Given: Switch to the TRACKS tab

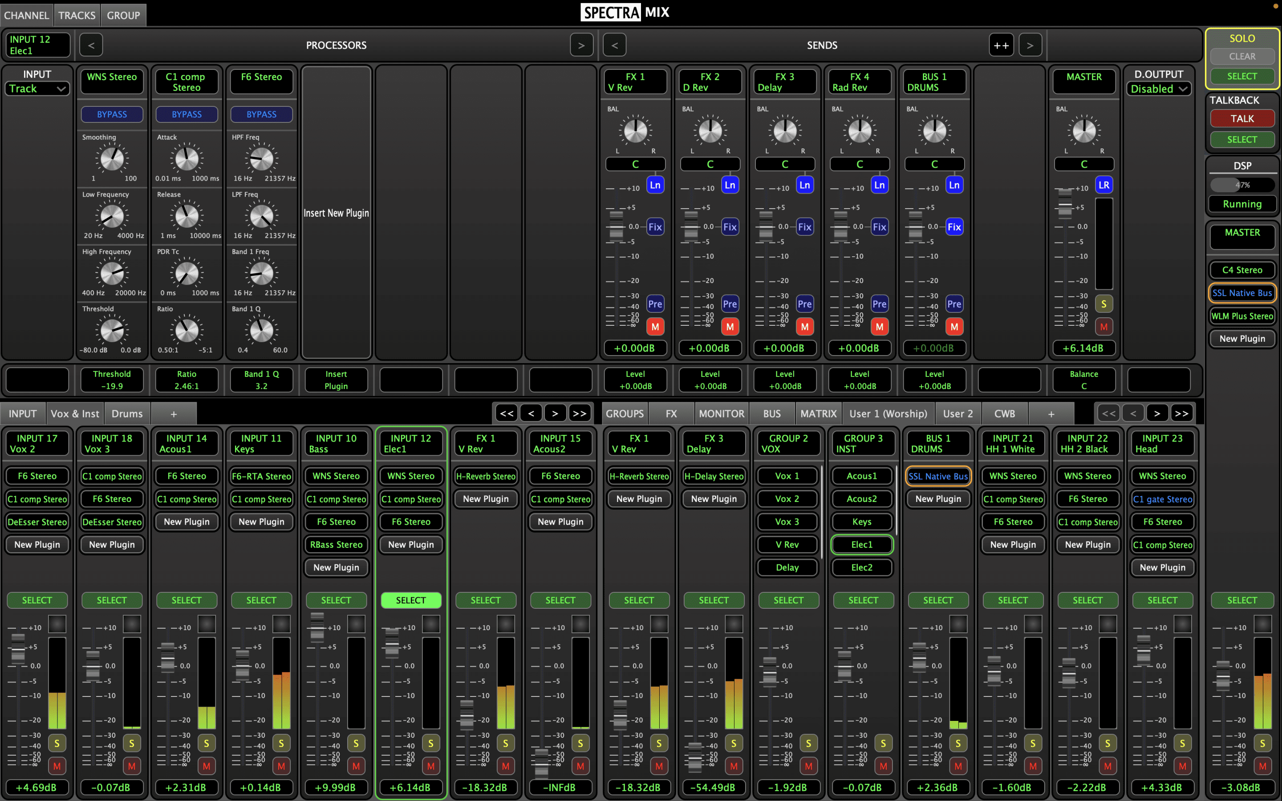Looking at the screenshot, I should pos(77,16).
